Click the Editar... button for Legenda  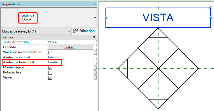pyautogui.click(x=70, y=47)
